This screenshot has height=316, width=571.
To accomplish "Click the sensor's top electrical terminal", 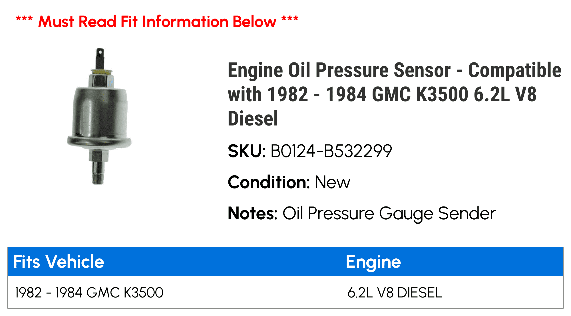I will 100,58.
